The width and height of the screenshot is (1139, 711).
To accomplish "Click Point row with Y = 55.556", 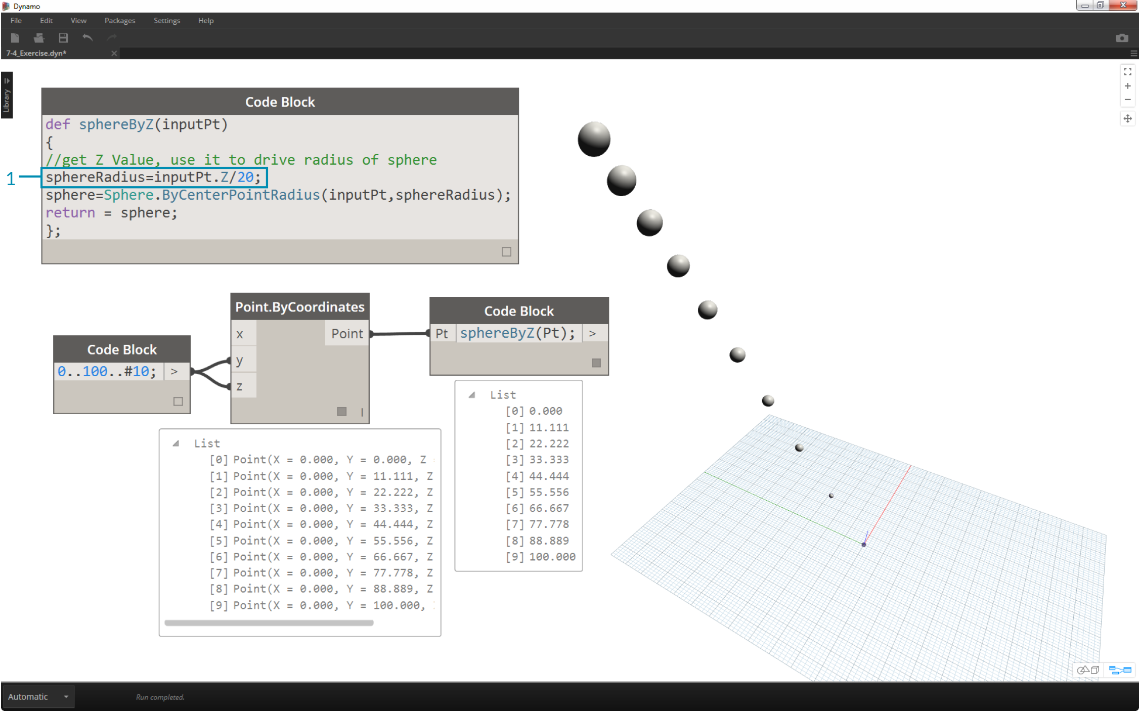I will coord(322,541).
